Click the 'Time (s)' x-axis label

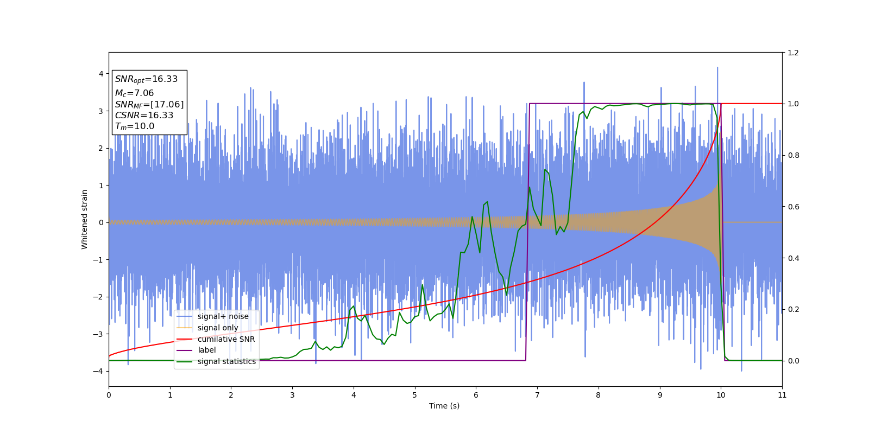tap(444, 406)
